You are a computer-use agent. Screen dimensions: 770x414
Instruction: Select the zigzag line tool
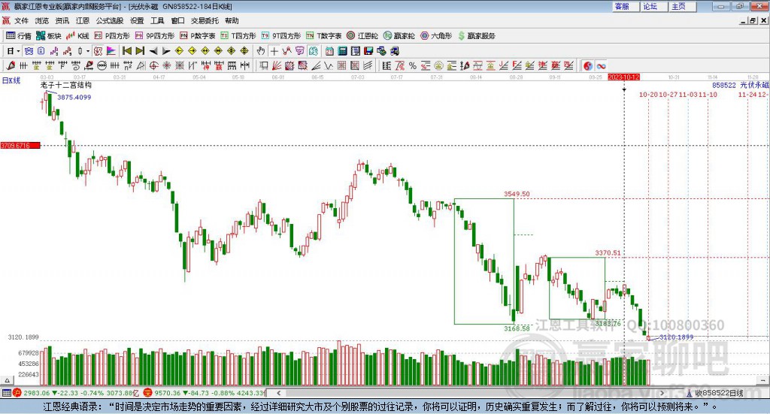pos(329,65)
